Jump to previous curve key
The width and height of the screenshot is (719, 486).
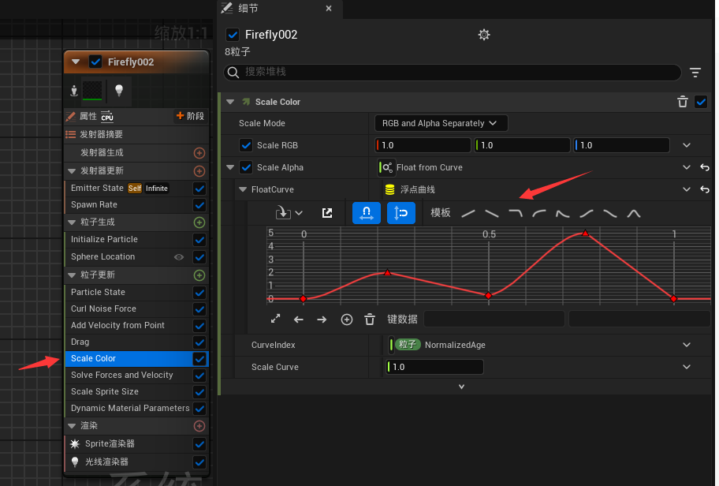click(x=299, y=320)
